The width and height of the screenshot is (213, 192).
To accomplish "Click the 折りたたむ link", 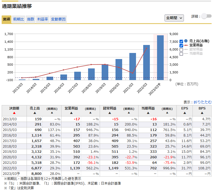I will pos(202,102).
